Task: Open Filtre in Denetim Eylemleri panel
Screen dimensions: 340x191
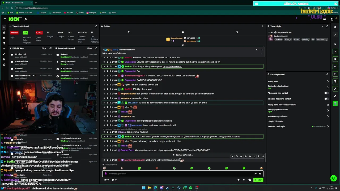Action: 90,48
